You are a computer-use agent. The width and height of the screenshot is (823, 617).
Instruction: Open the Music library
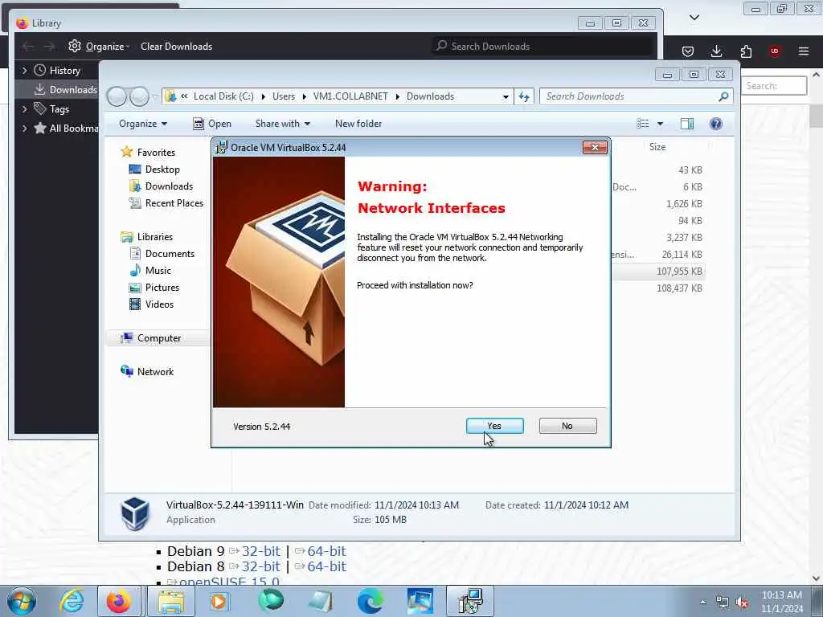pos(158,271)
